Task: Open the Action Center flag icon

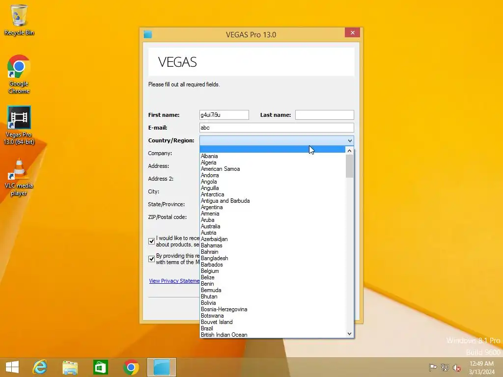Action: coord(433,367)
